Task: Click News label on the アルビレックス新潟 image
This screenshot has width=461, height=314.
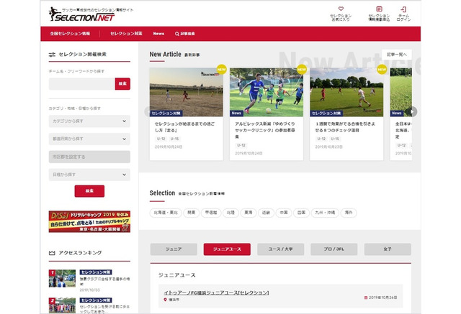Action: click(x=236, y=113)
